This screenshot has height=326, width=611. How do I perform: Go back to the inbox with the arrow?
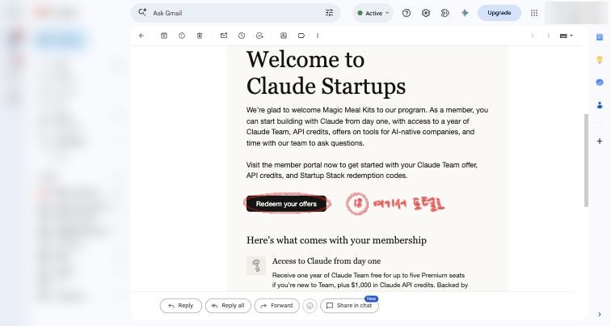141,36
